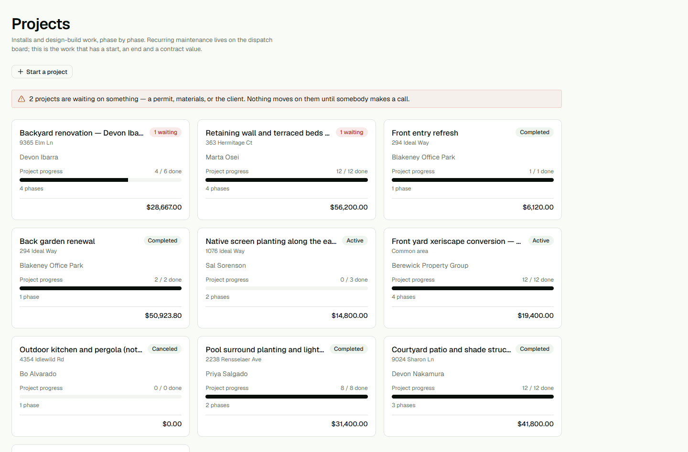The height and width of the screenshot is (452, 688).
Task: Open the Front yard xeriscape conversion project
Action: pyautogui.click(x=456, y=241)
